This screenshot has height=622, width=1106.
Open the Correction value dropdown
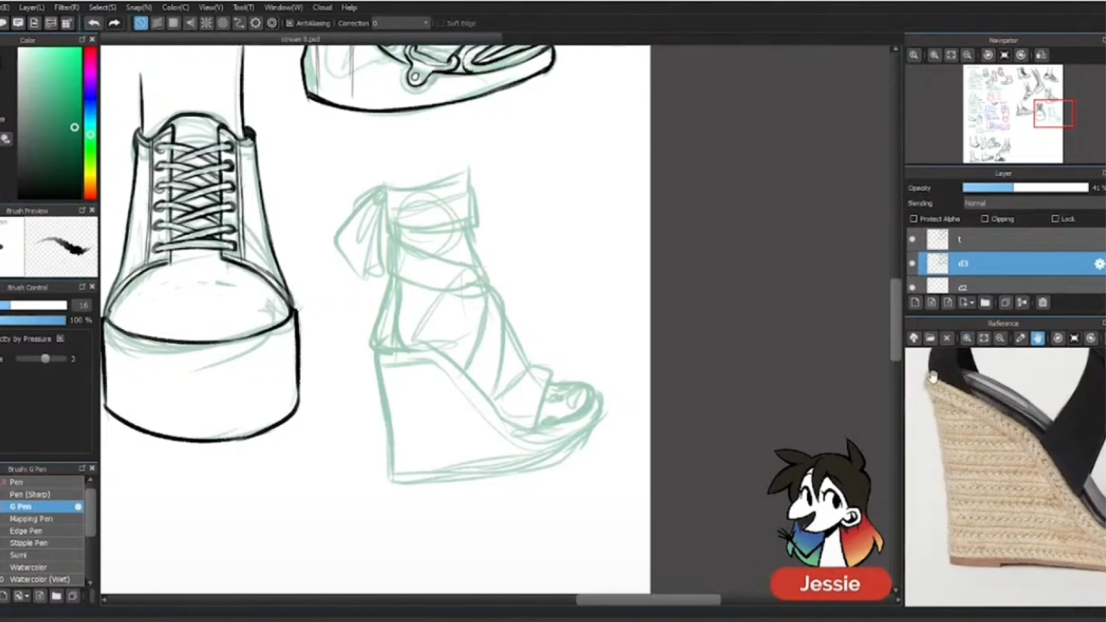tap(400, 23)
